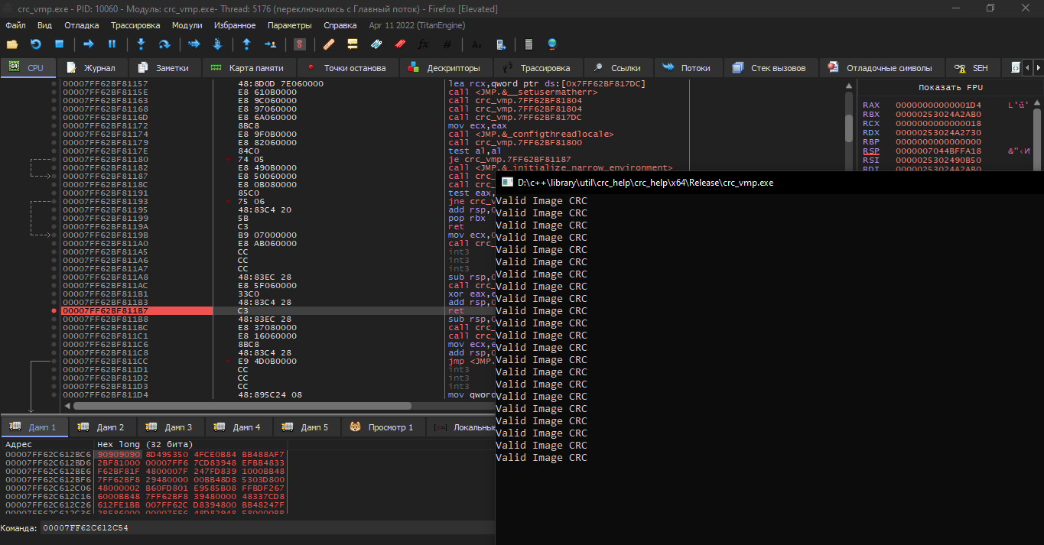Launch the Scylla plugin
This screenshot has height=545, width=1044.
[x=300, y=44]
